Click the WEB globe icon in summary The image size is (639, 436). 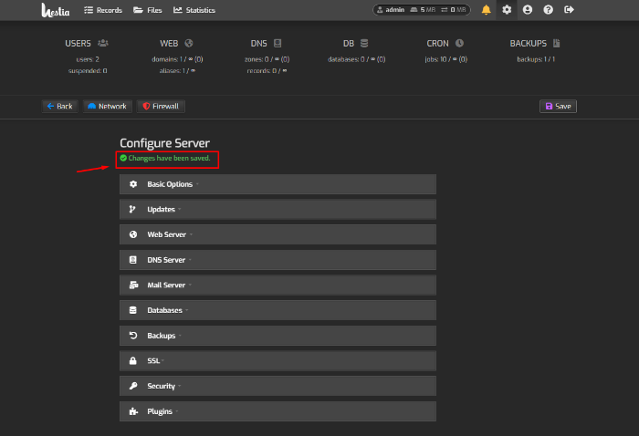(x=189, y=43)
